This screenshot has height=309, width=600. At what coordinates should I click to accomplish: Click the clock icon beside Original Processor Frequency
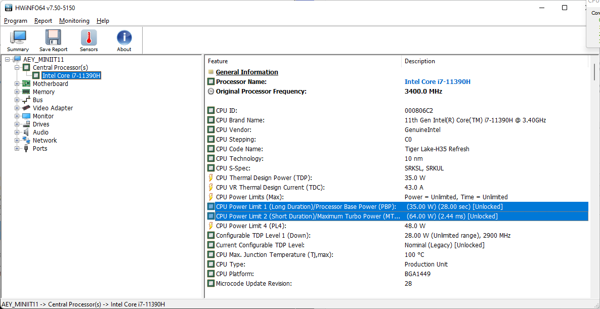click(211, 91)
